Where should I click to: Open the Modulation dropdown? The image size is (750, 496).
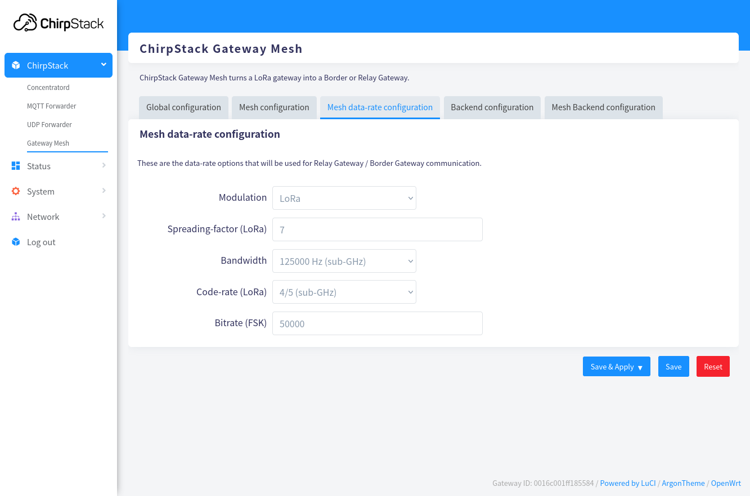coord(344,198)
